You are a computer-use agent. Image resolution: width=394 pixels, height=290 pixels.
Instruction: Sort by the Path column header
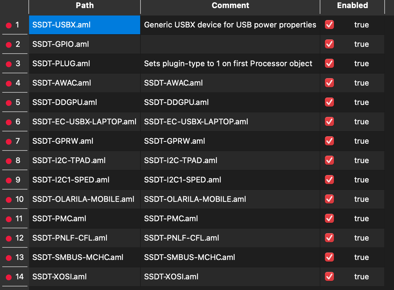click(x=85, y=5)
